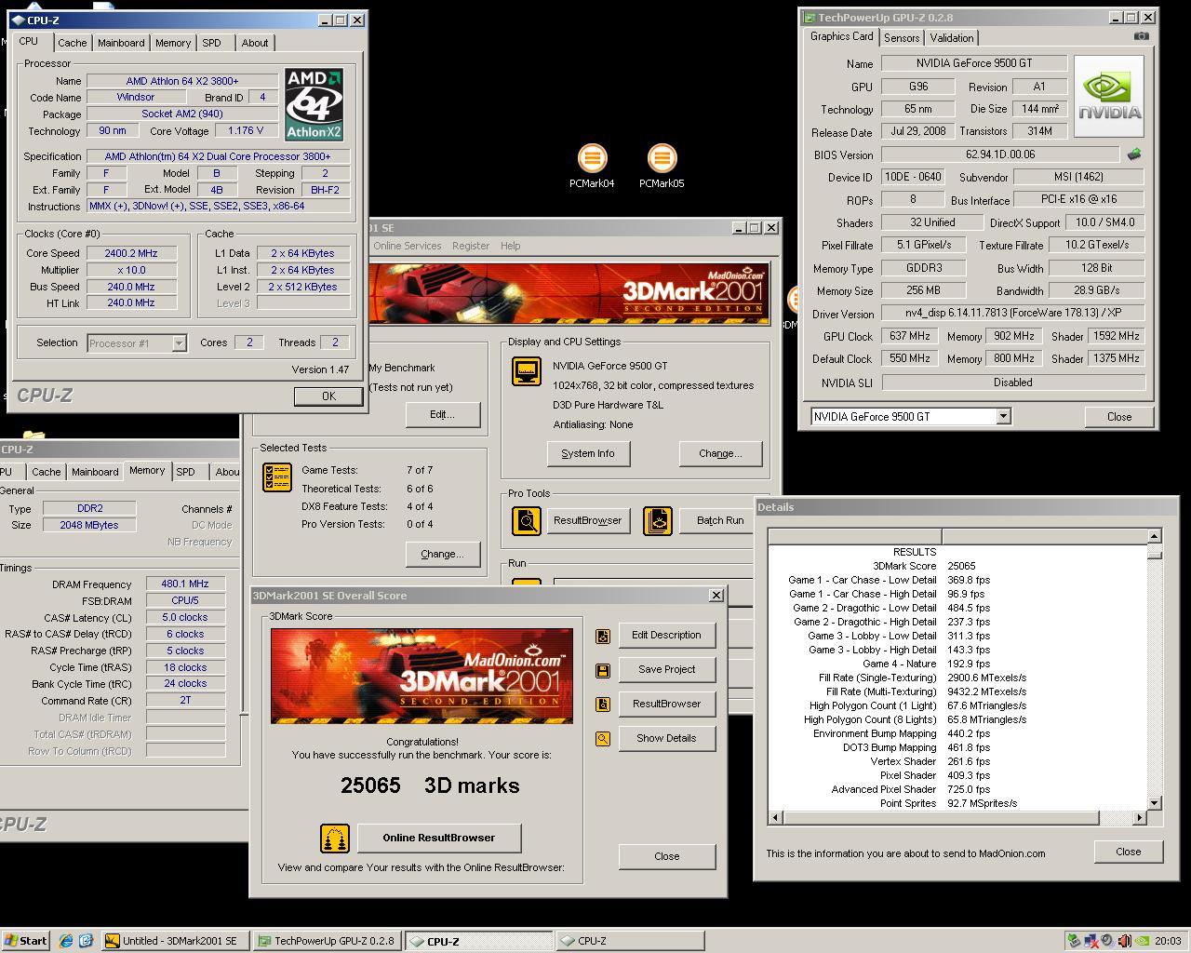
Task: Click the CPU-Z Core Speed value field
Action: pyautogui.click(x=131, y=253)
